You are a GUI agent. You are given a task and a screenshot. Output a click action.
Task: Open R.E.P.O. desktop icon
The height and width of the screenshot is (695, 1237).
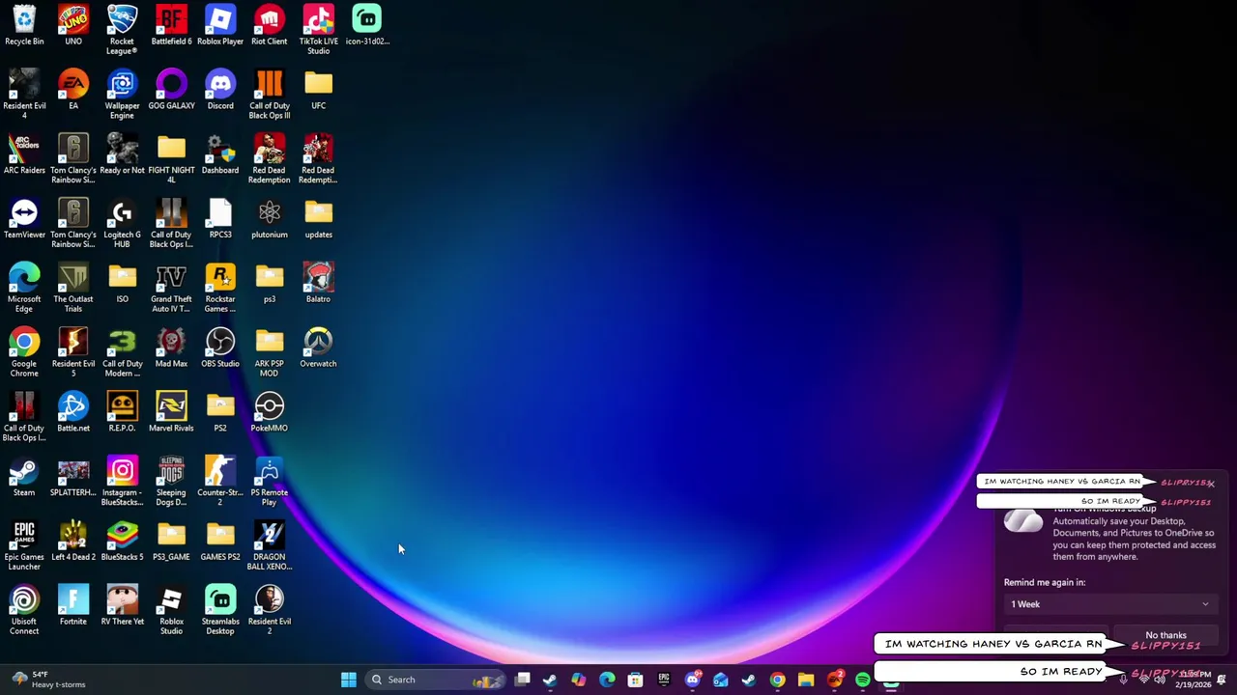click(122, 413)
